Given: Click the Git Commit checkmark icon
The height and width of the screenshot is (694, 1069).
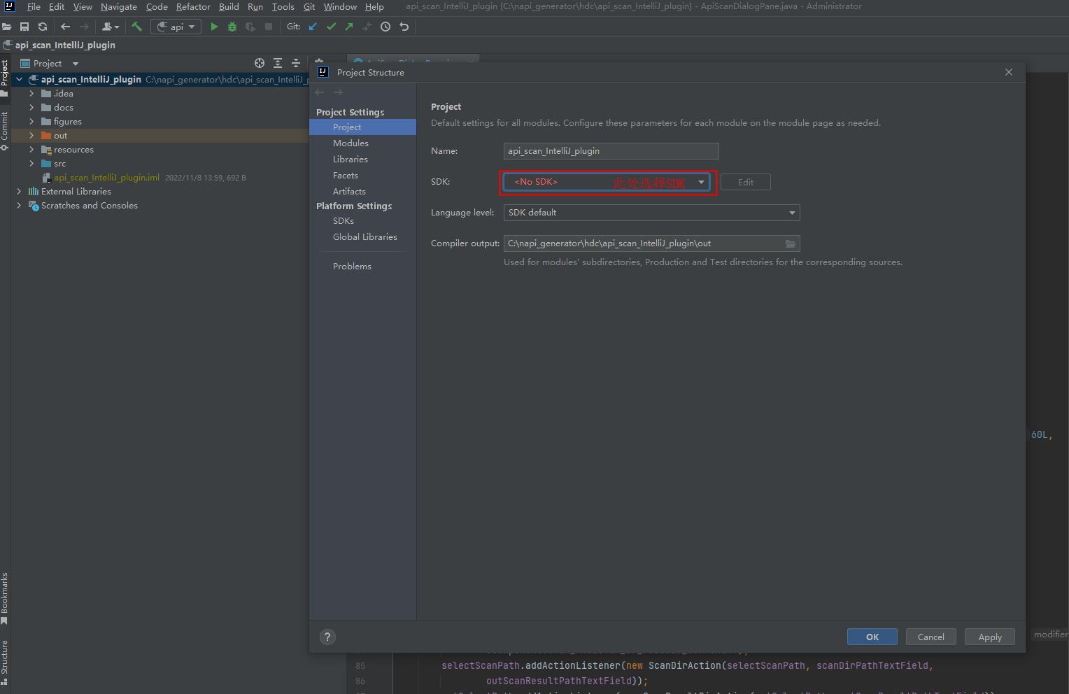Looking at the screenshot, I should (x=331, y=27).
